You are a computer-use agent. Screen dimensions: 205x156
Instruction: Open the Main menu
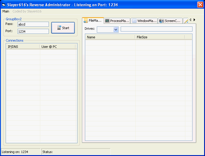(6, 11)
